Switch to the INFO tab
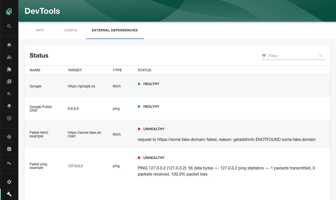The height and width of the screenshot is (200, 336). point(40,30)
